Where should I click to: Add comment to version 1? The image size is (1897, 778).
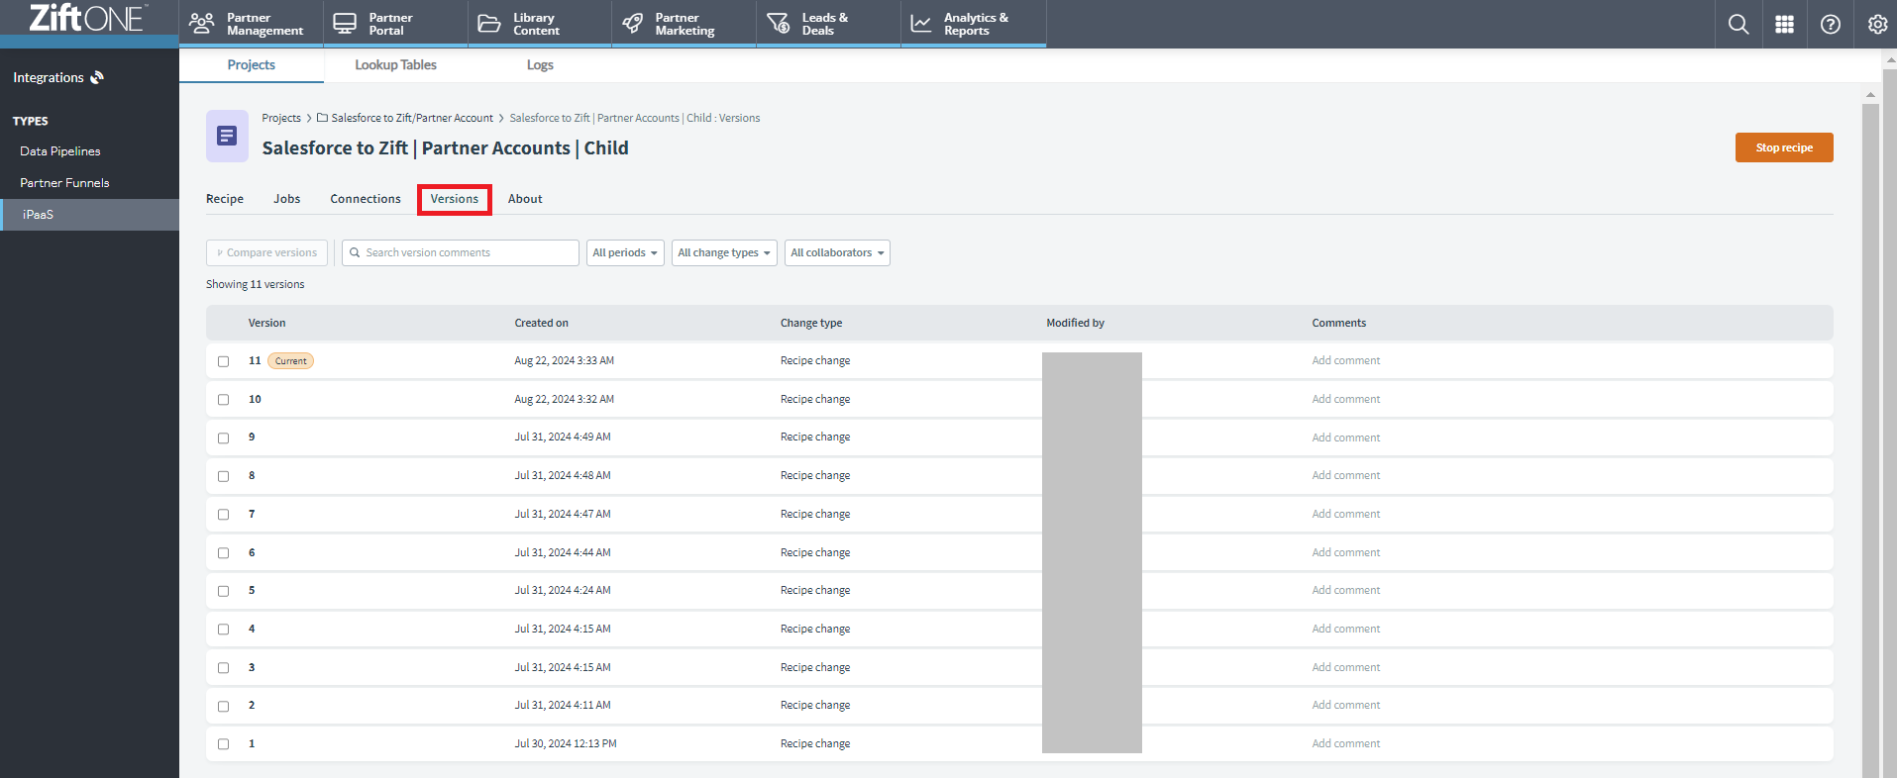click(1346, 743)
